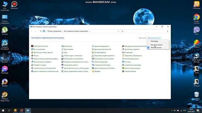Click the taskbar search magnifier
The image size is (202, 113).
9,110
